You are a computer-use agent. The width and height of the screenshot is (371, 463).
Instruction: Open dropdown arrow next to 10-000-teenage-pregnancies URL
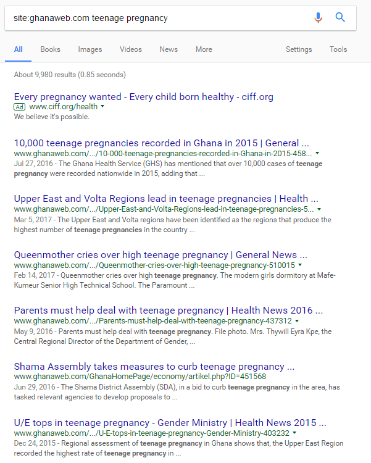point(317,152)
